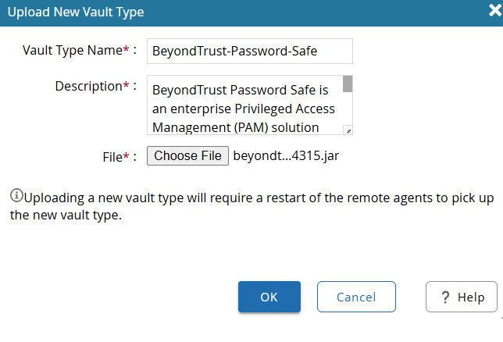Click the red asterisk next to Vault Type Name

(x=126, y=49)
